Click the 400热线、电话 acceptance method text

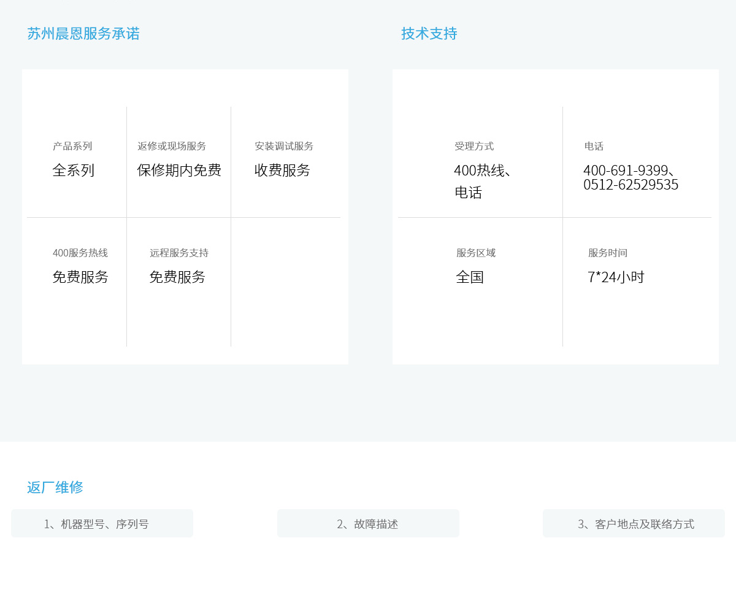(482, 182)
